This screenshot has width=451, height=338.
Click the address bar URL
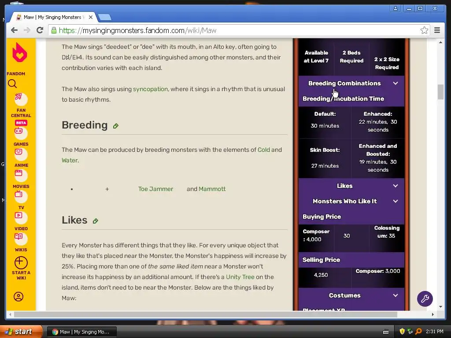pos(137,30)
